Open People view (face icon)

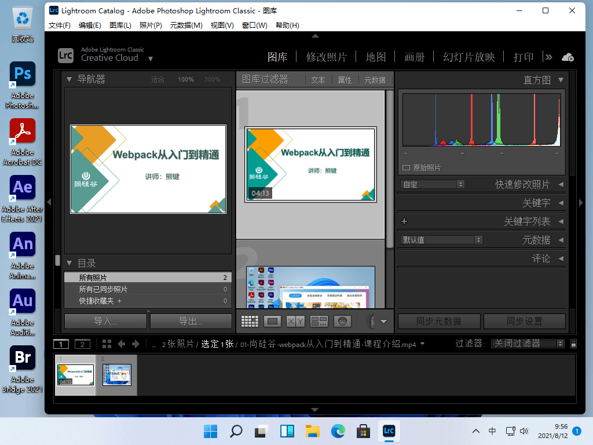pyautogui.click(x=342, y=321)
